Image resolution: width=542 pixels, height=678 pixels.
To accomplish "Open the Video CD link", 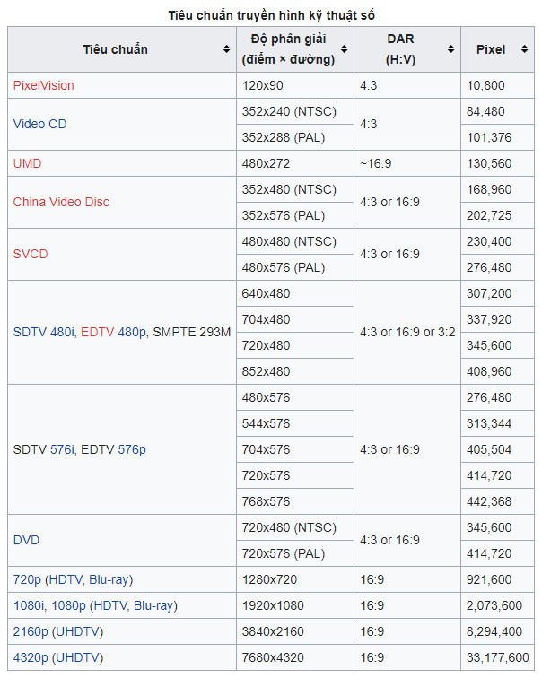I will [39, 124].
